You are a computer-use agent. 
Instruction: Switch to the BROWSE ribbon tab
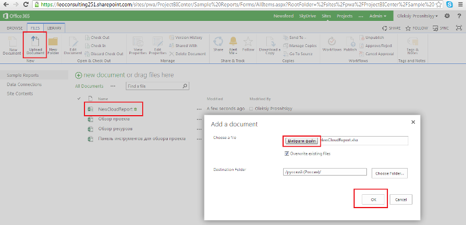tap(15, 28)
